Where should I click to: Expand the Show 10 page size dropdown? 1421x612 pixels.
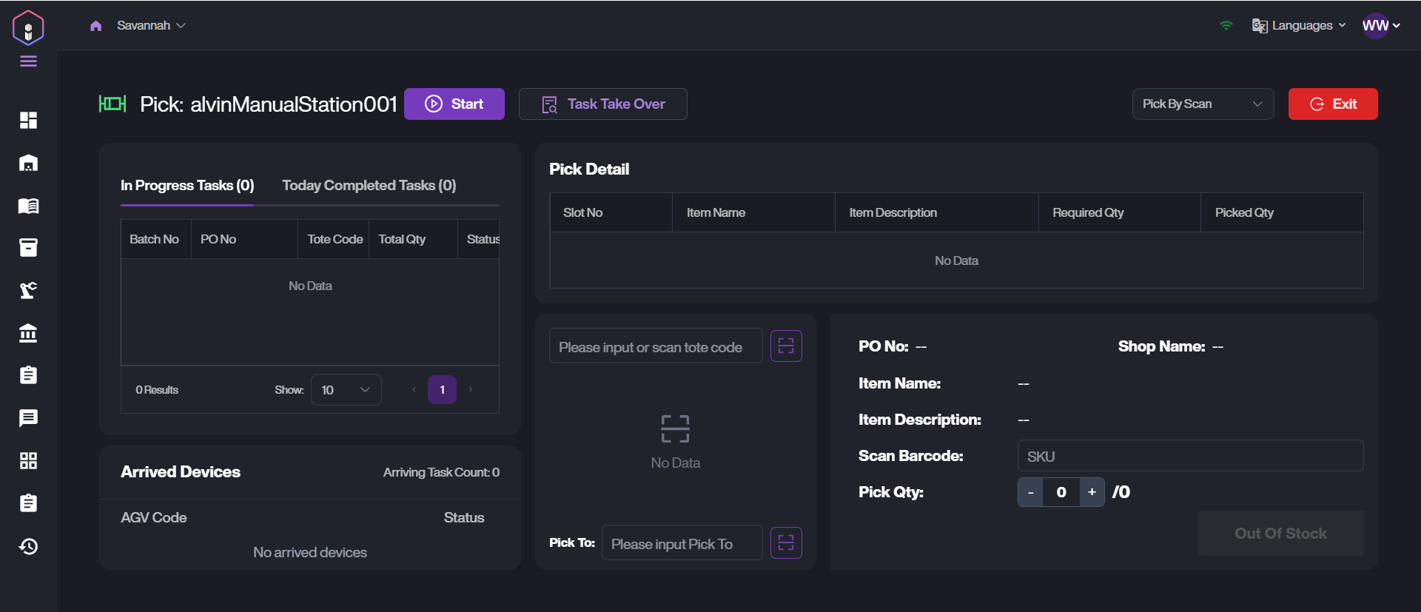point(346,390)
